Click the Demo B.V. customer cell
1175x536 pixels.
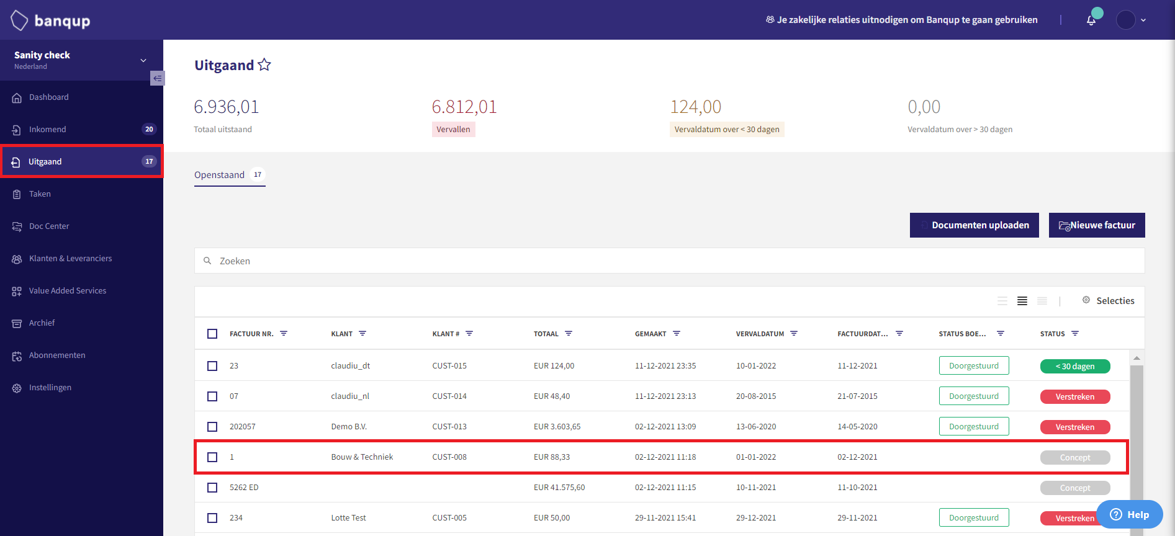pyautogui.click(x=349, y=427)
